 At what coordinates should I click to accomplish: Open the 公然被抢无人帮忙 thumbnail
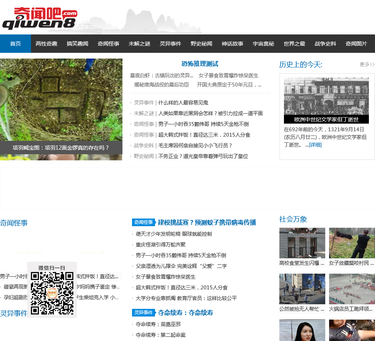(302, 289)
